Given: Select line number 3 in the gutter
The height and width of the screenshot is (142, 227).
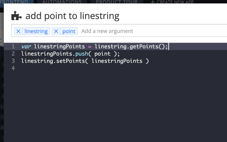Looking at the screenshot, I should click(13, 61).
